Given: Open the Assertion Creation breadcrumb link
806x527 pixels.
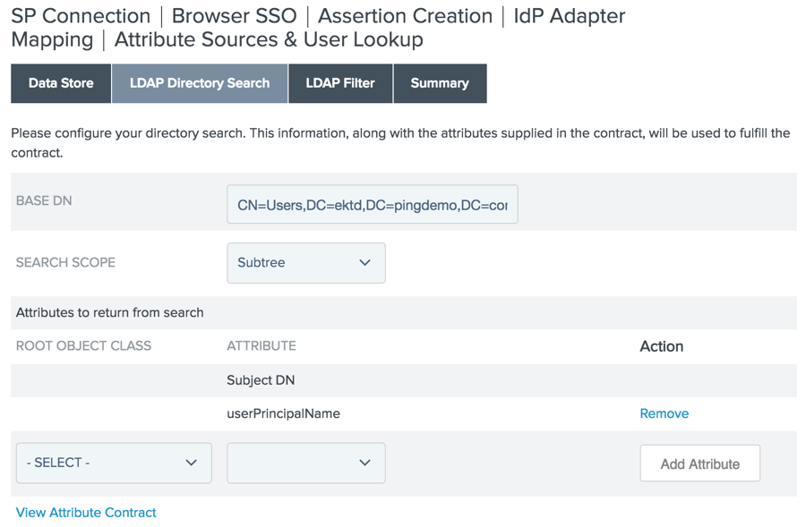Looking at the screenshot, I should [405, 15].
